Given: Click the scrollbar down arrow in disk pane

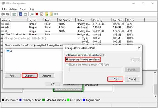Looking at the screenshot, I should click(x=155, y=96).
